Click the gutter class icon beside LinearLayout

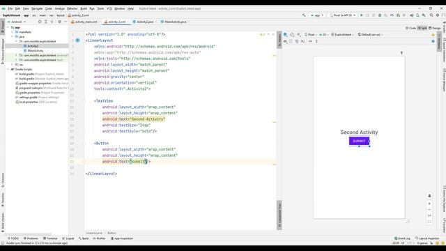tap(77, 40)
